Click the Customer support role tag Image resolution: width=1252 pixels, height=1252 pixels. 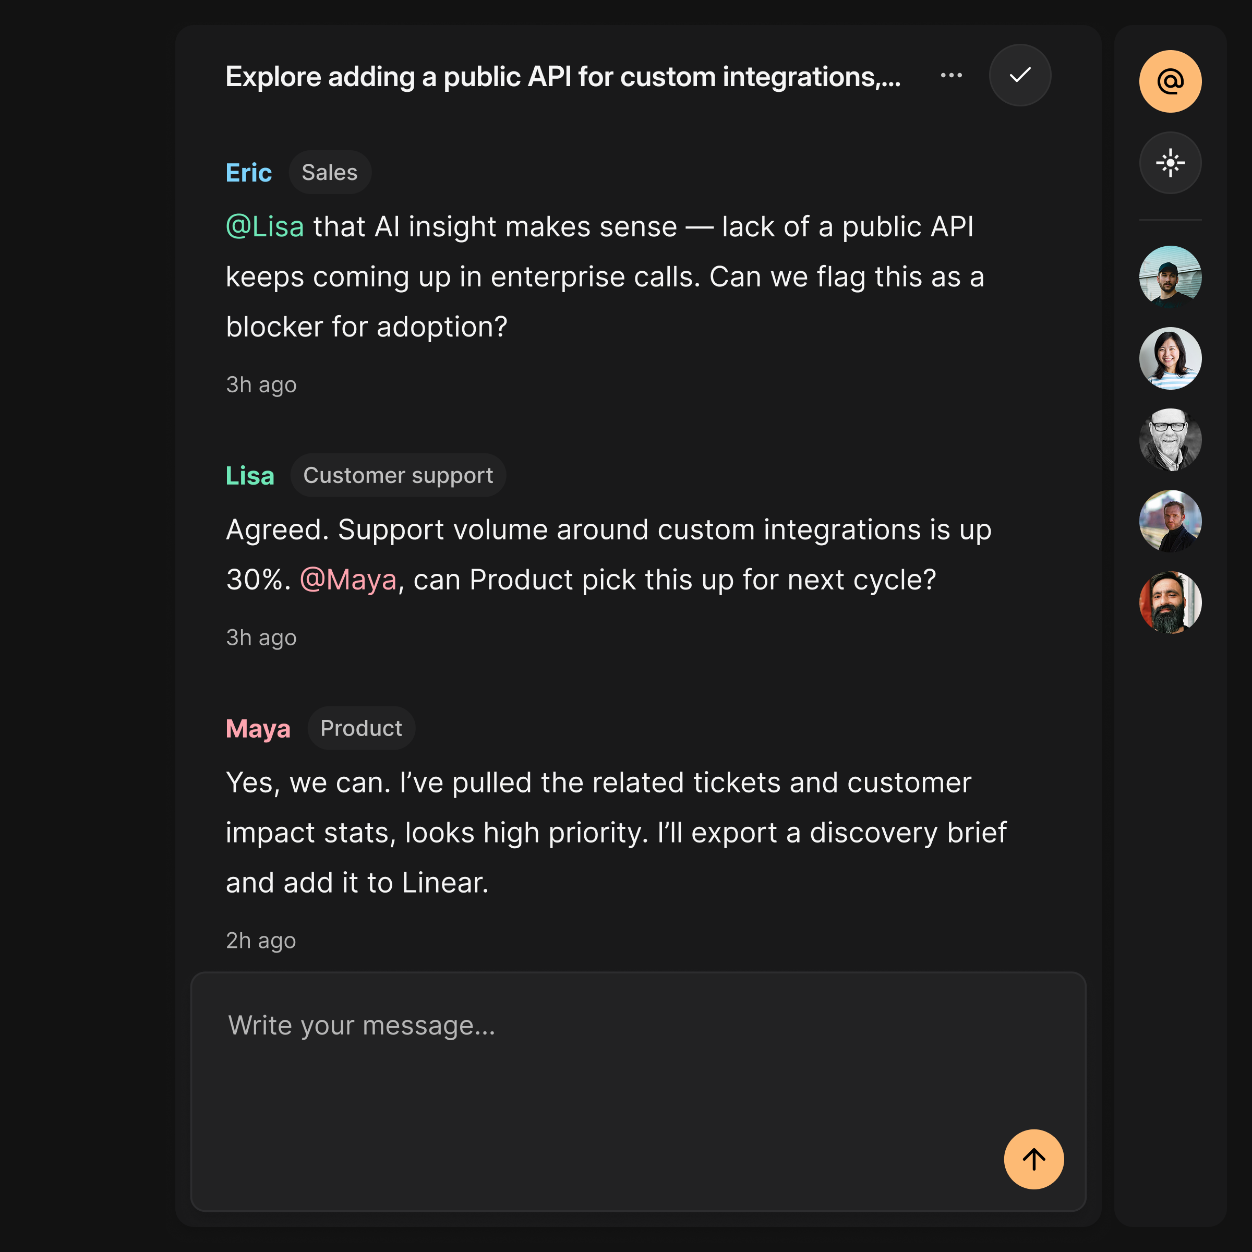[398, 476]
